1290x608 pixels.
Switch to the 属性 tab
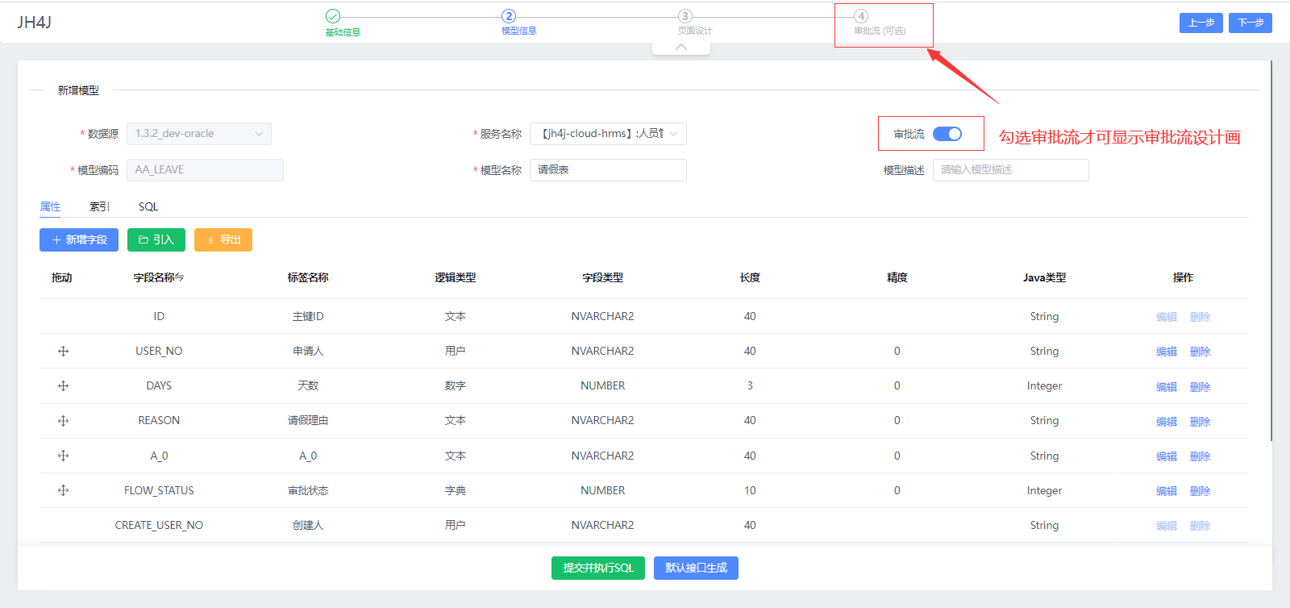pyautogui.click(x=50, y=206)
